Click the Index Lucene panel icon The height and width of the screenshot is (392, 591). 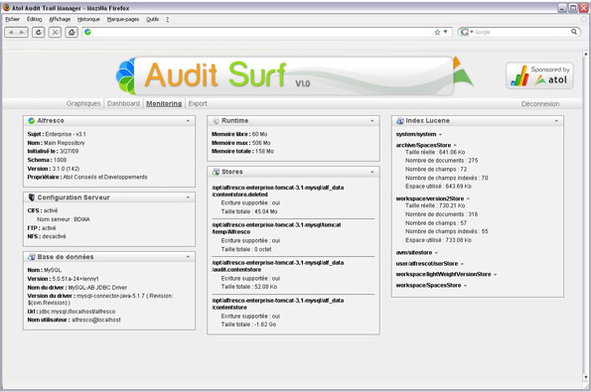[x=400, y=121]
